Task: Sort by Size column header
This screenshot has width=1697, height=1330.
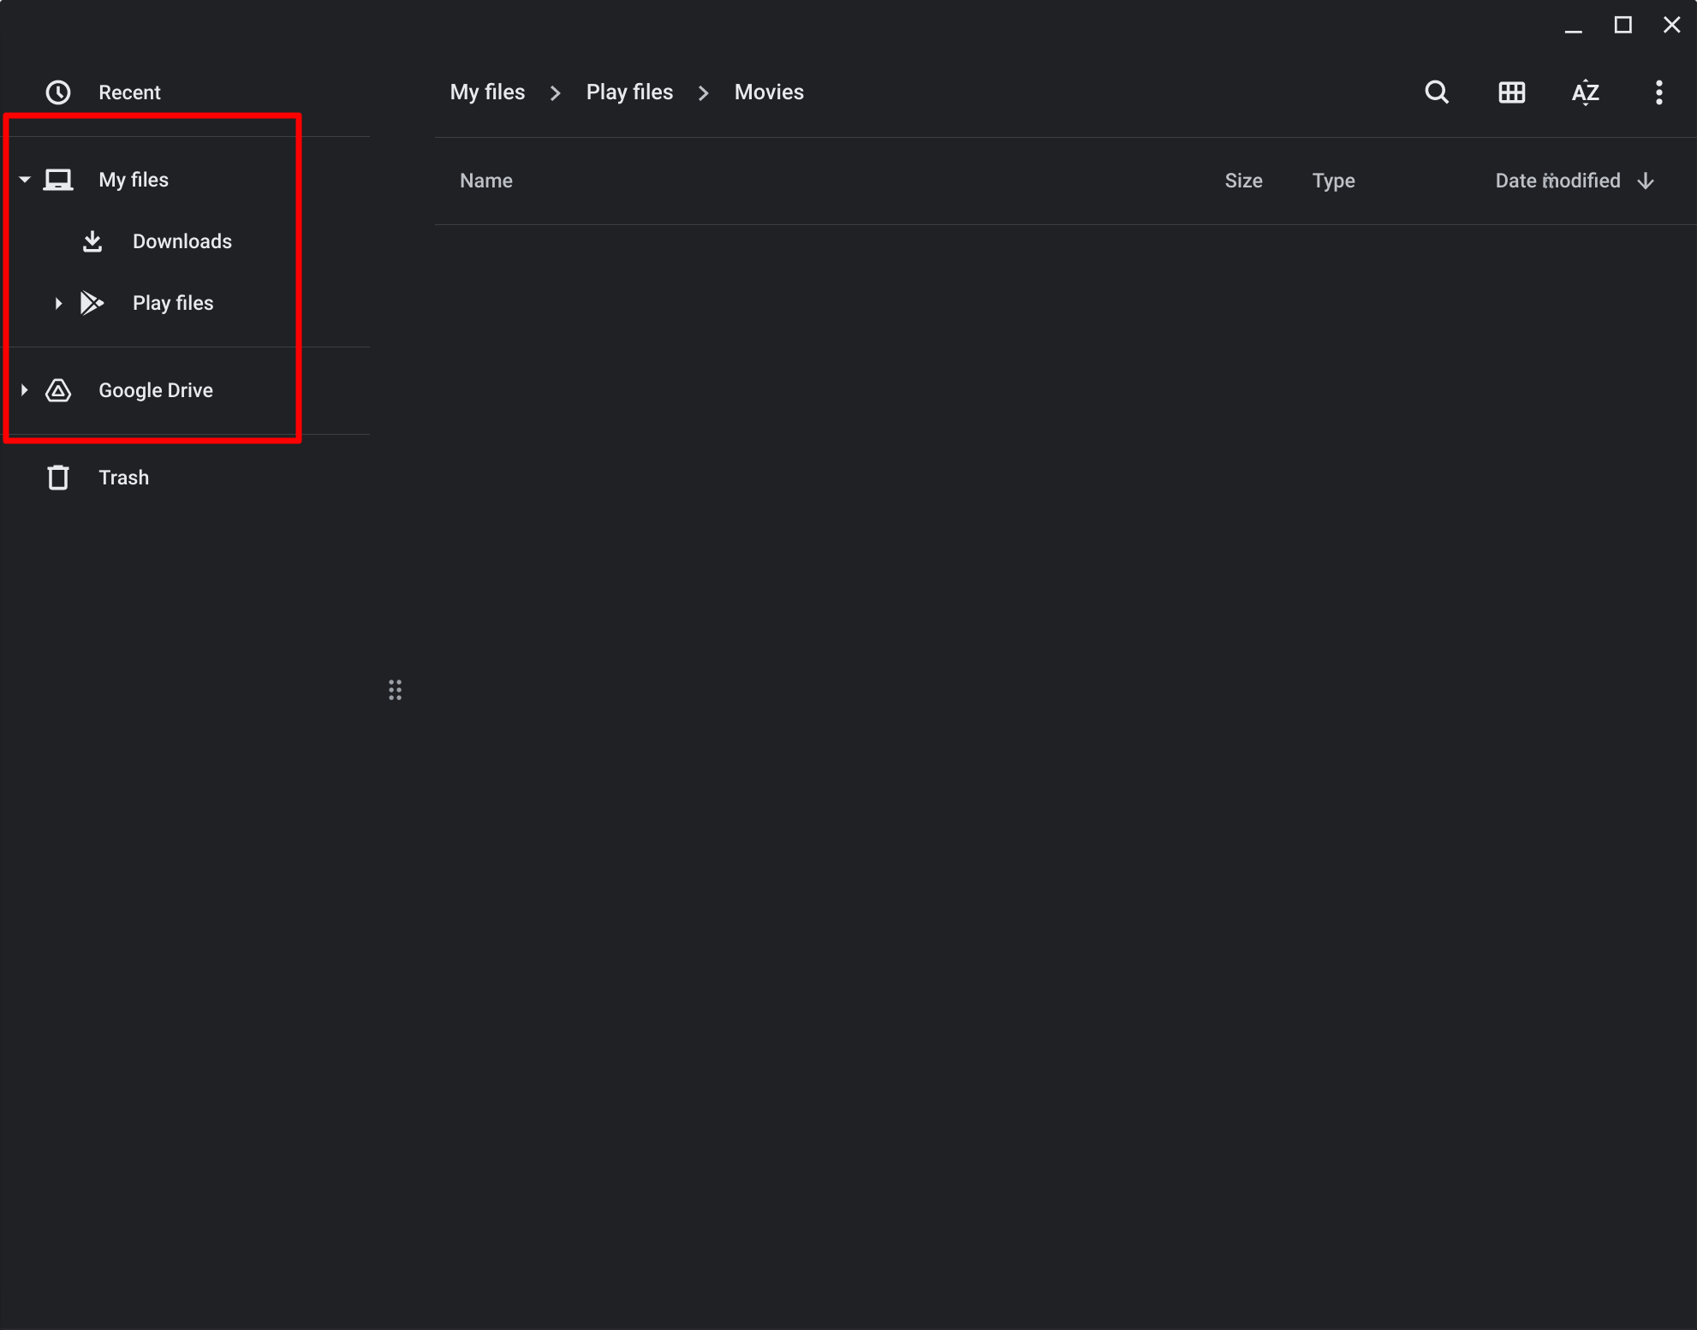Action: click(x=1243, y=181)
